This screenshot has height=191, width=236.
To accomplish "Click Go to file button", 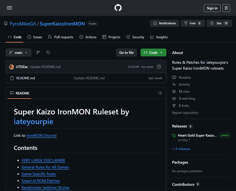I will click(126, 52).
